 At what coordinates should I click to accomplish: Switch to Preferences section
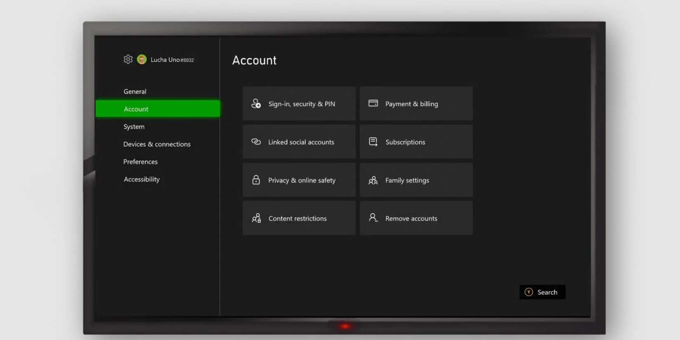pyautogui.click(x=140, y=162)
